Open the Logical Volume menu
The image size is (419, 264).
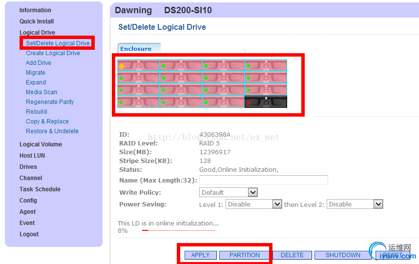pyautogui.click(x=41, y=144)
